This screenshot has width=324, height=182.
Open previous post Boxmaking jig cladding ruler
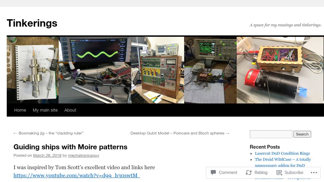[x=48, y=133]
